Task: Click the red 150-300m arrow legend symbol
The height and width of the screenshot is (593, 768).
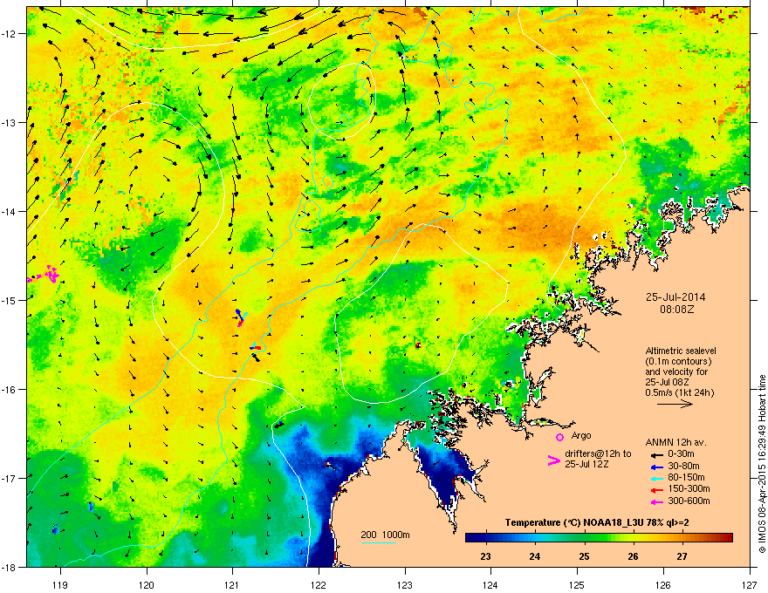Action: (x=657, y=490)
